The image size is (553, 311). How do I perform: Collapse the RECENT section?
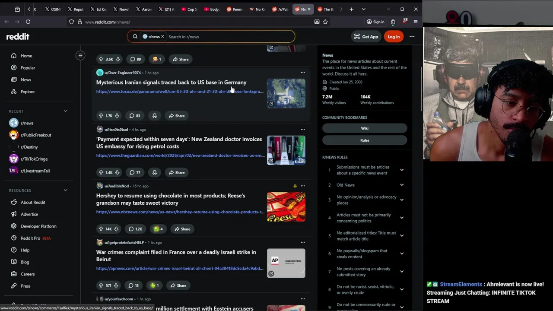coord(65,111)
